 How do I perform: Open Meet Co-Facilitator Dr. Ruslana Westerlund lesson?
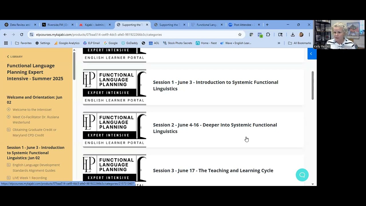pos(36,120)
